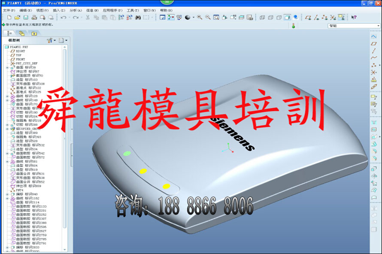Click the Revolve tool in right toolbar
The width and height of the screenshot is (382, 254).
(x=374, y=176)
